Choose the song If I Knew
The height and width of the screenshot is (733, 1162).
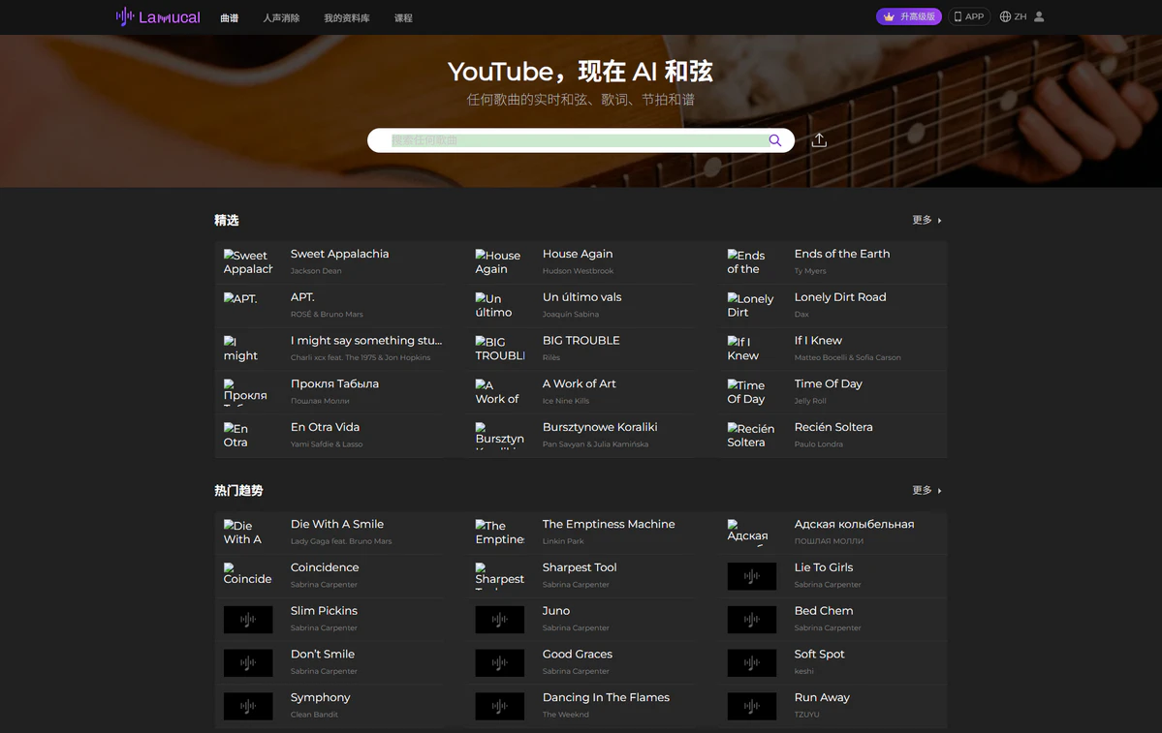click(x=818, y=341)
